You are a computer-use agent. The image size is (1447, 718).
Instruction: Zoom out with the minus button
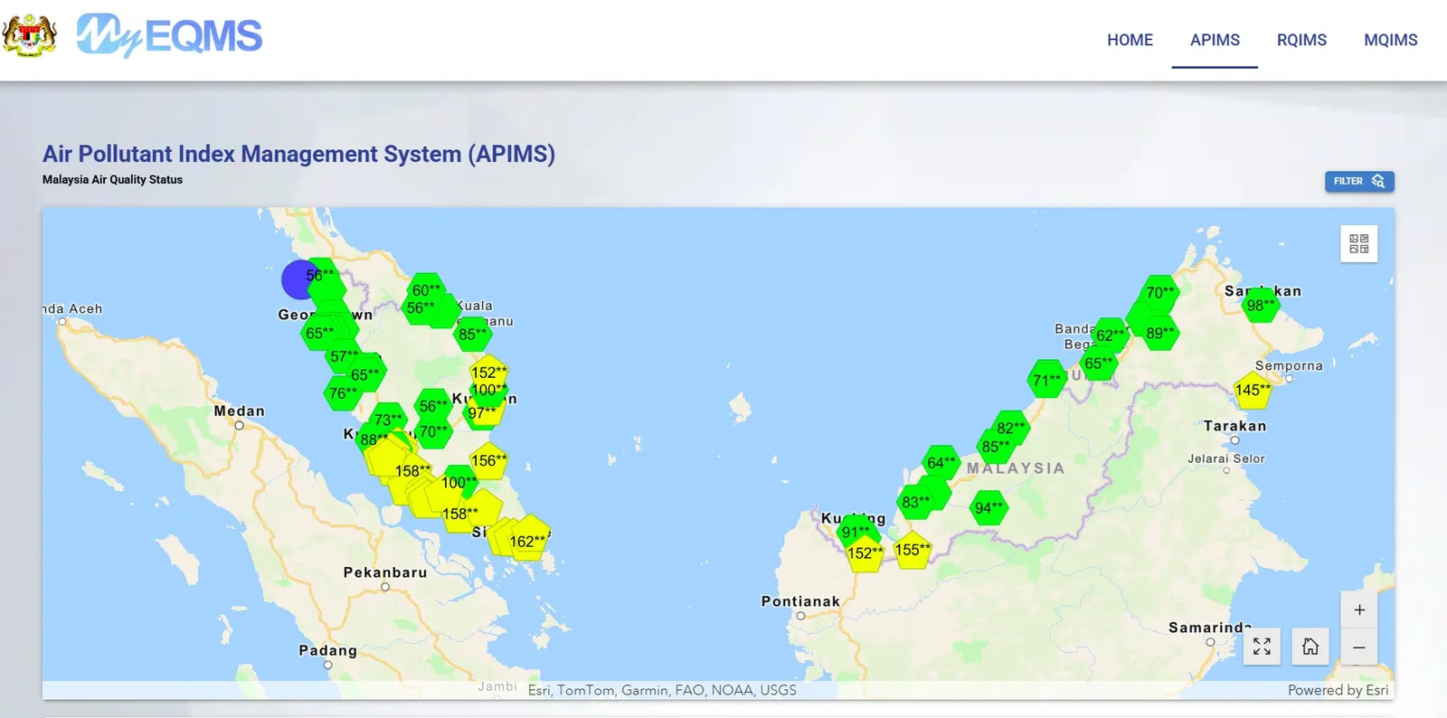1358,647
